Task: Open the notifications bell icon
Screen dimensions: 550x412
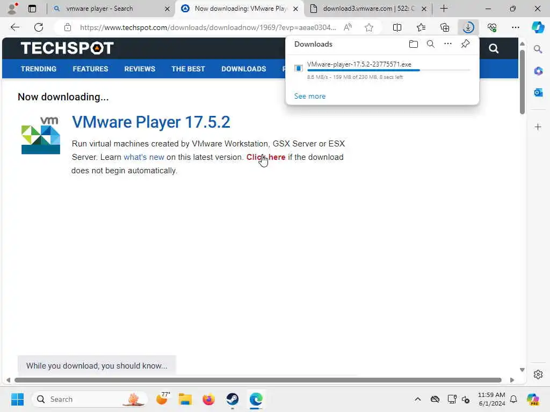Action: click(513, 399)
